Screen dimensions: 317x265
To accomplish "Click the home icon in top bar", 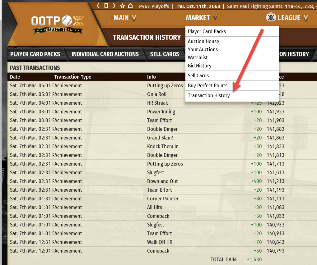I will click(130, 6).
